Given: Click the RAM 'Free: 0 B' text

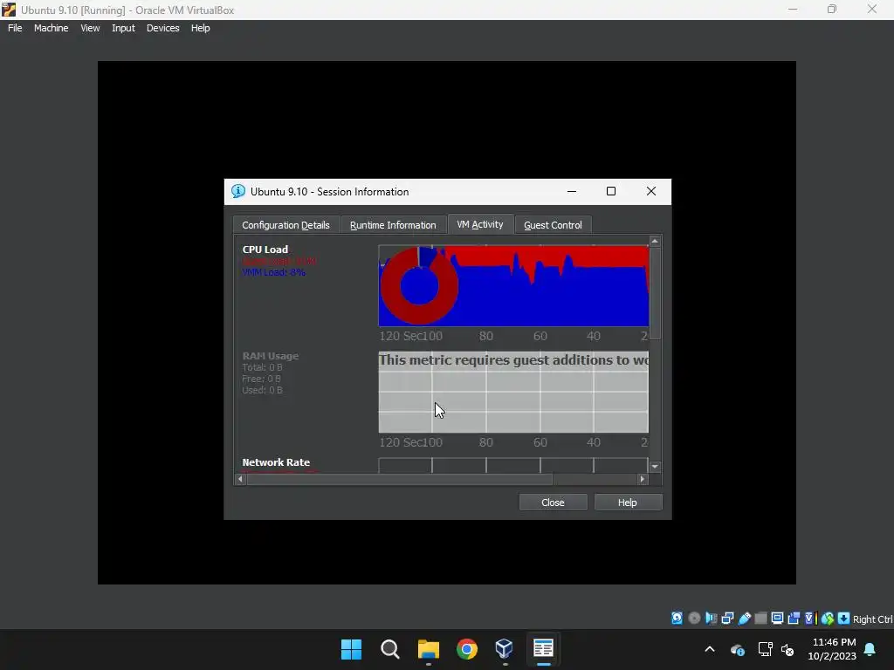Looking at the screenshot, I should (261, 379).
